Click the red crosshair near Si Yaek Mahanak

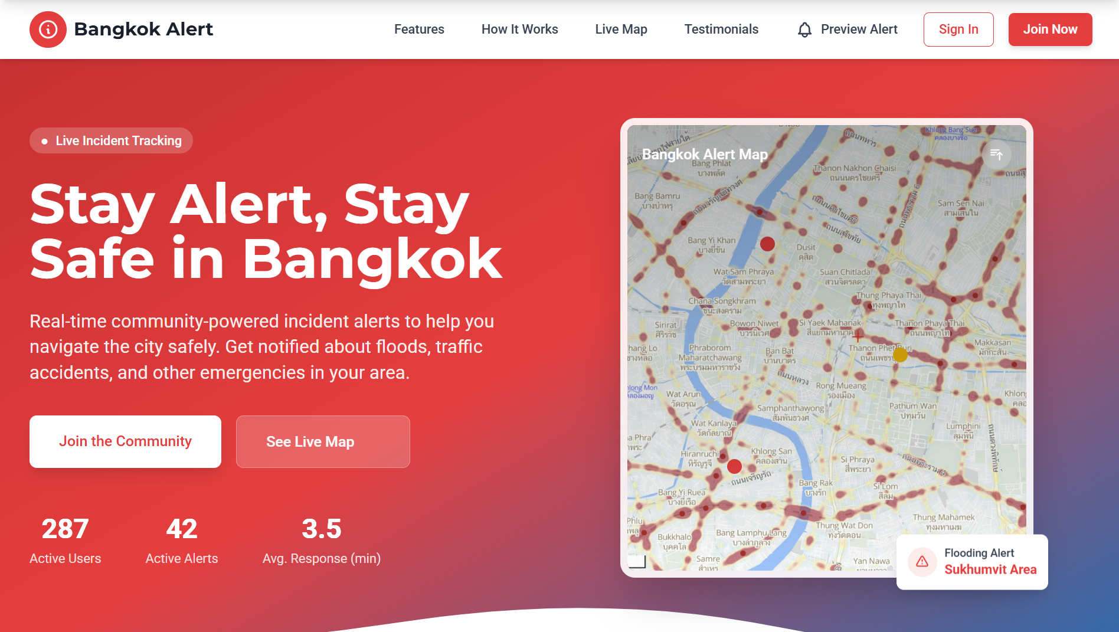858,336
